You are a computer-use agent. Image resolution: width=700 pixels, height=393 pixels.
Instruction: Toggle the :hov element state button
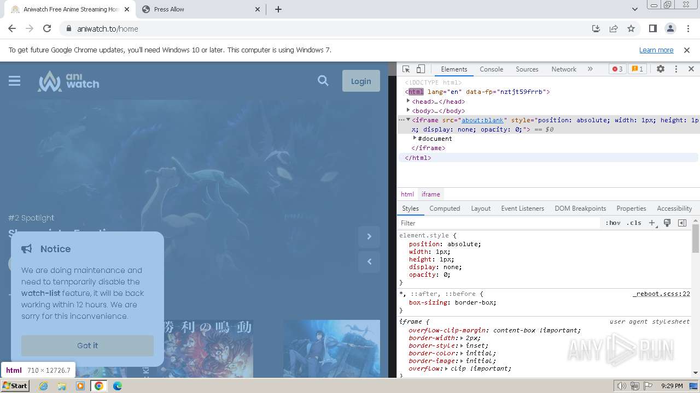click(612, 223)
